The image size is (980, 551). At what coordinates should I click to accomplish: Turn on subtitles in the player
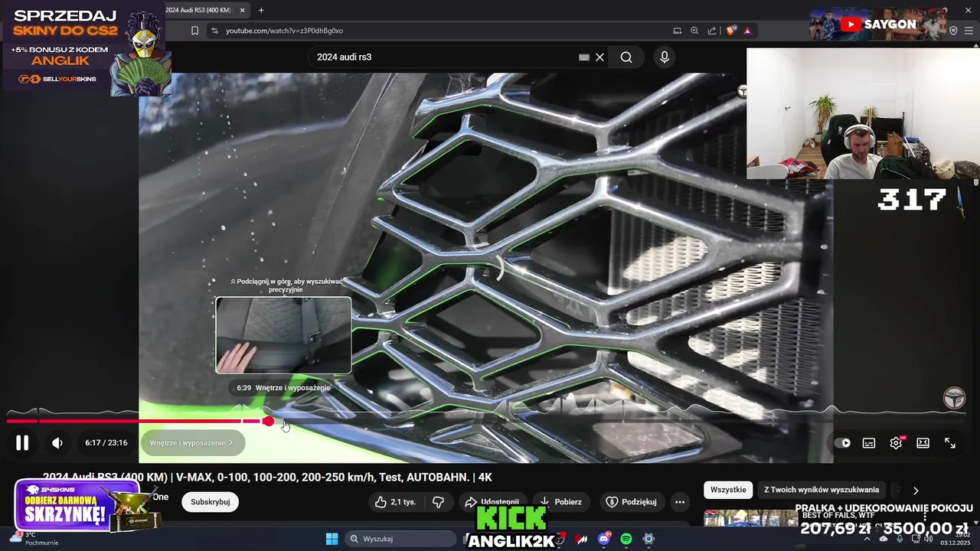pos(869,442)
